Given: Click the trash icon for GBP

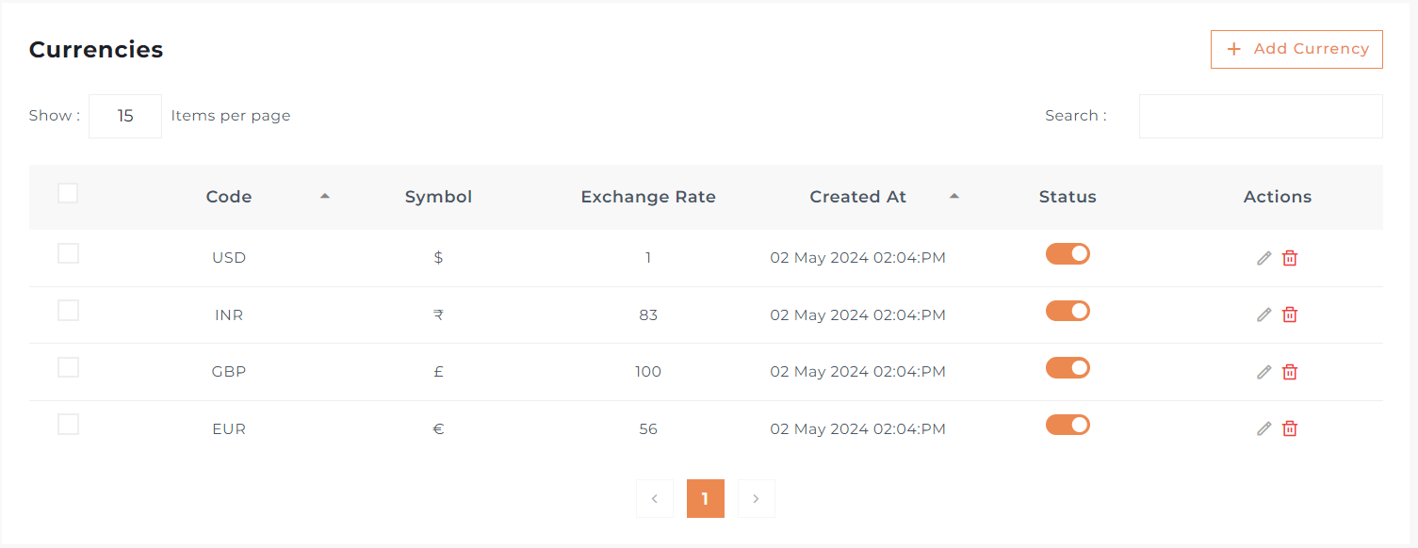Looking at the screenshot, I should point(1290,372).
